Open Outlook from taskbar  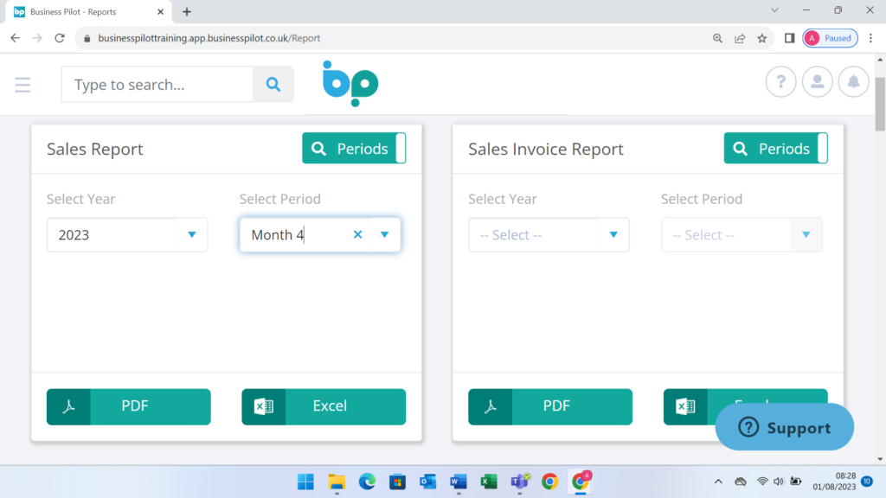pyautogui.click(x=427, y=482)
